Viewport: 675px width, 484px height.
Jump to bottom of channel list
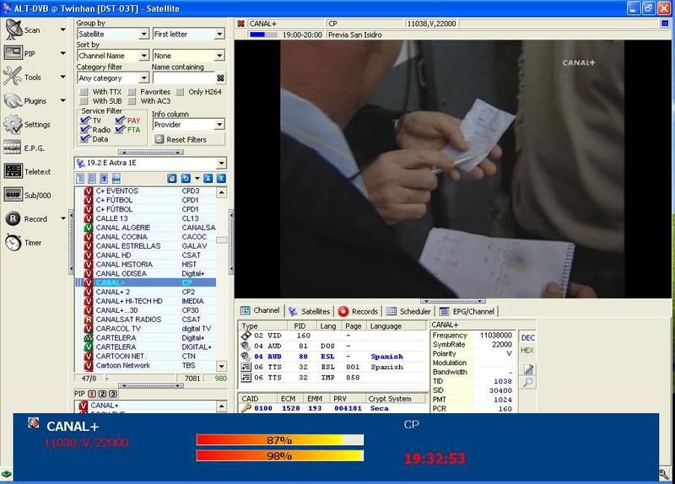coord(221,178)
